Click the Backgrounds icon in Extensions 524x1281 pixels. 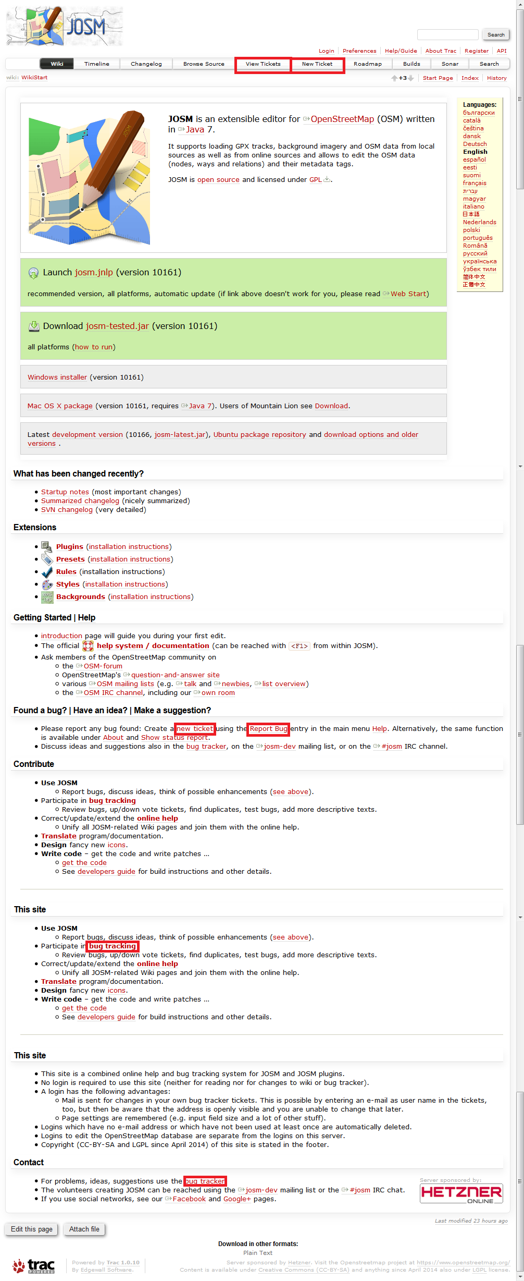(47, 597)
